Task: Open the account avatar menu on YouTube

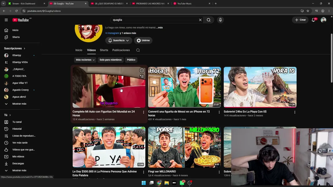Action: (323, 20)
